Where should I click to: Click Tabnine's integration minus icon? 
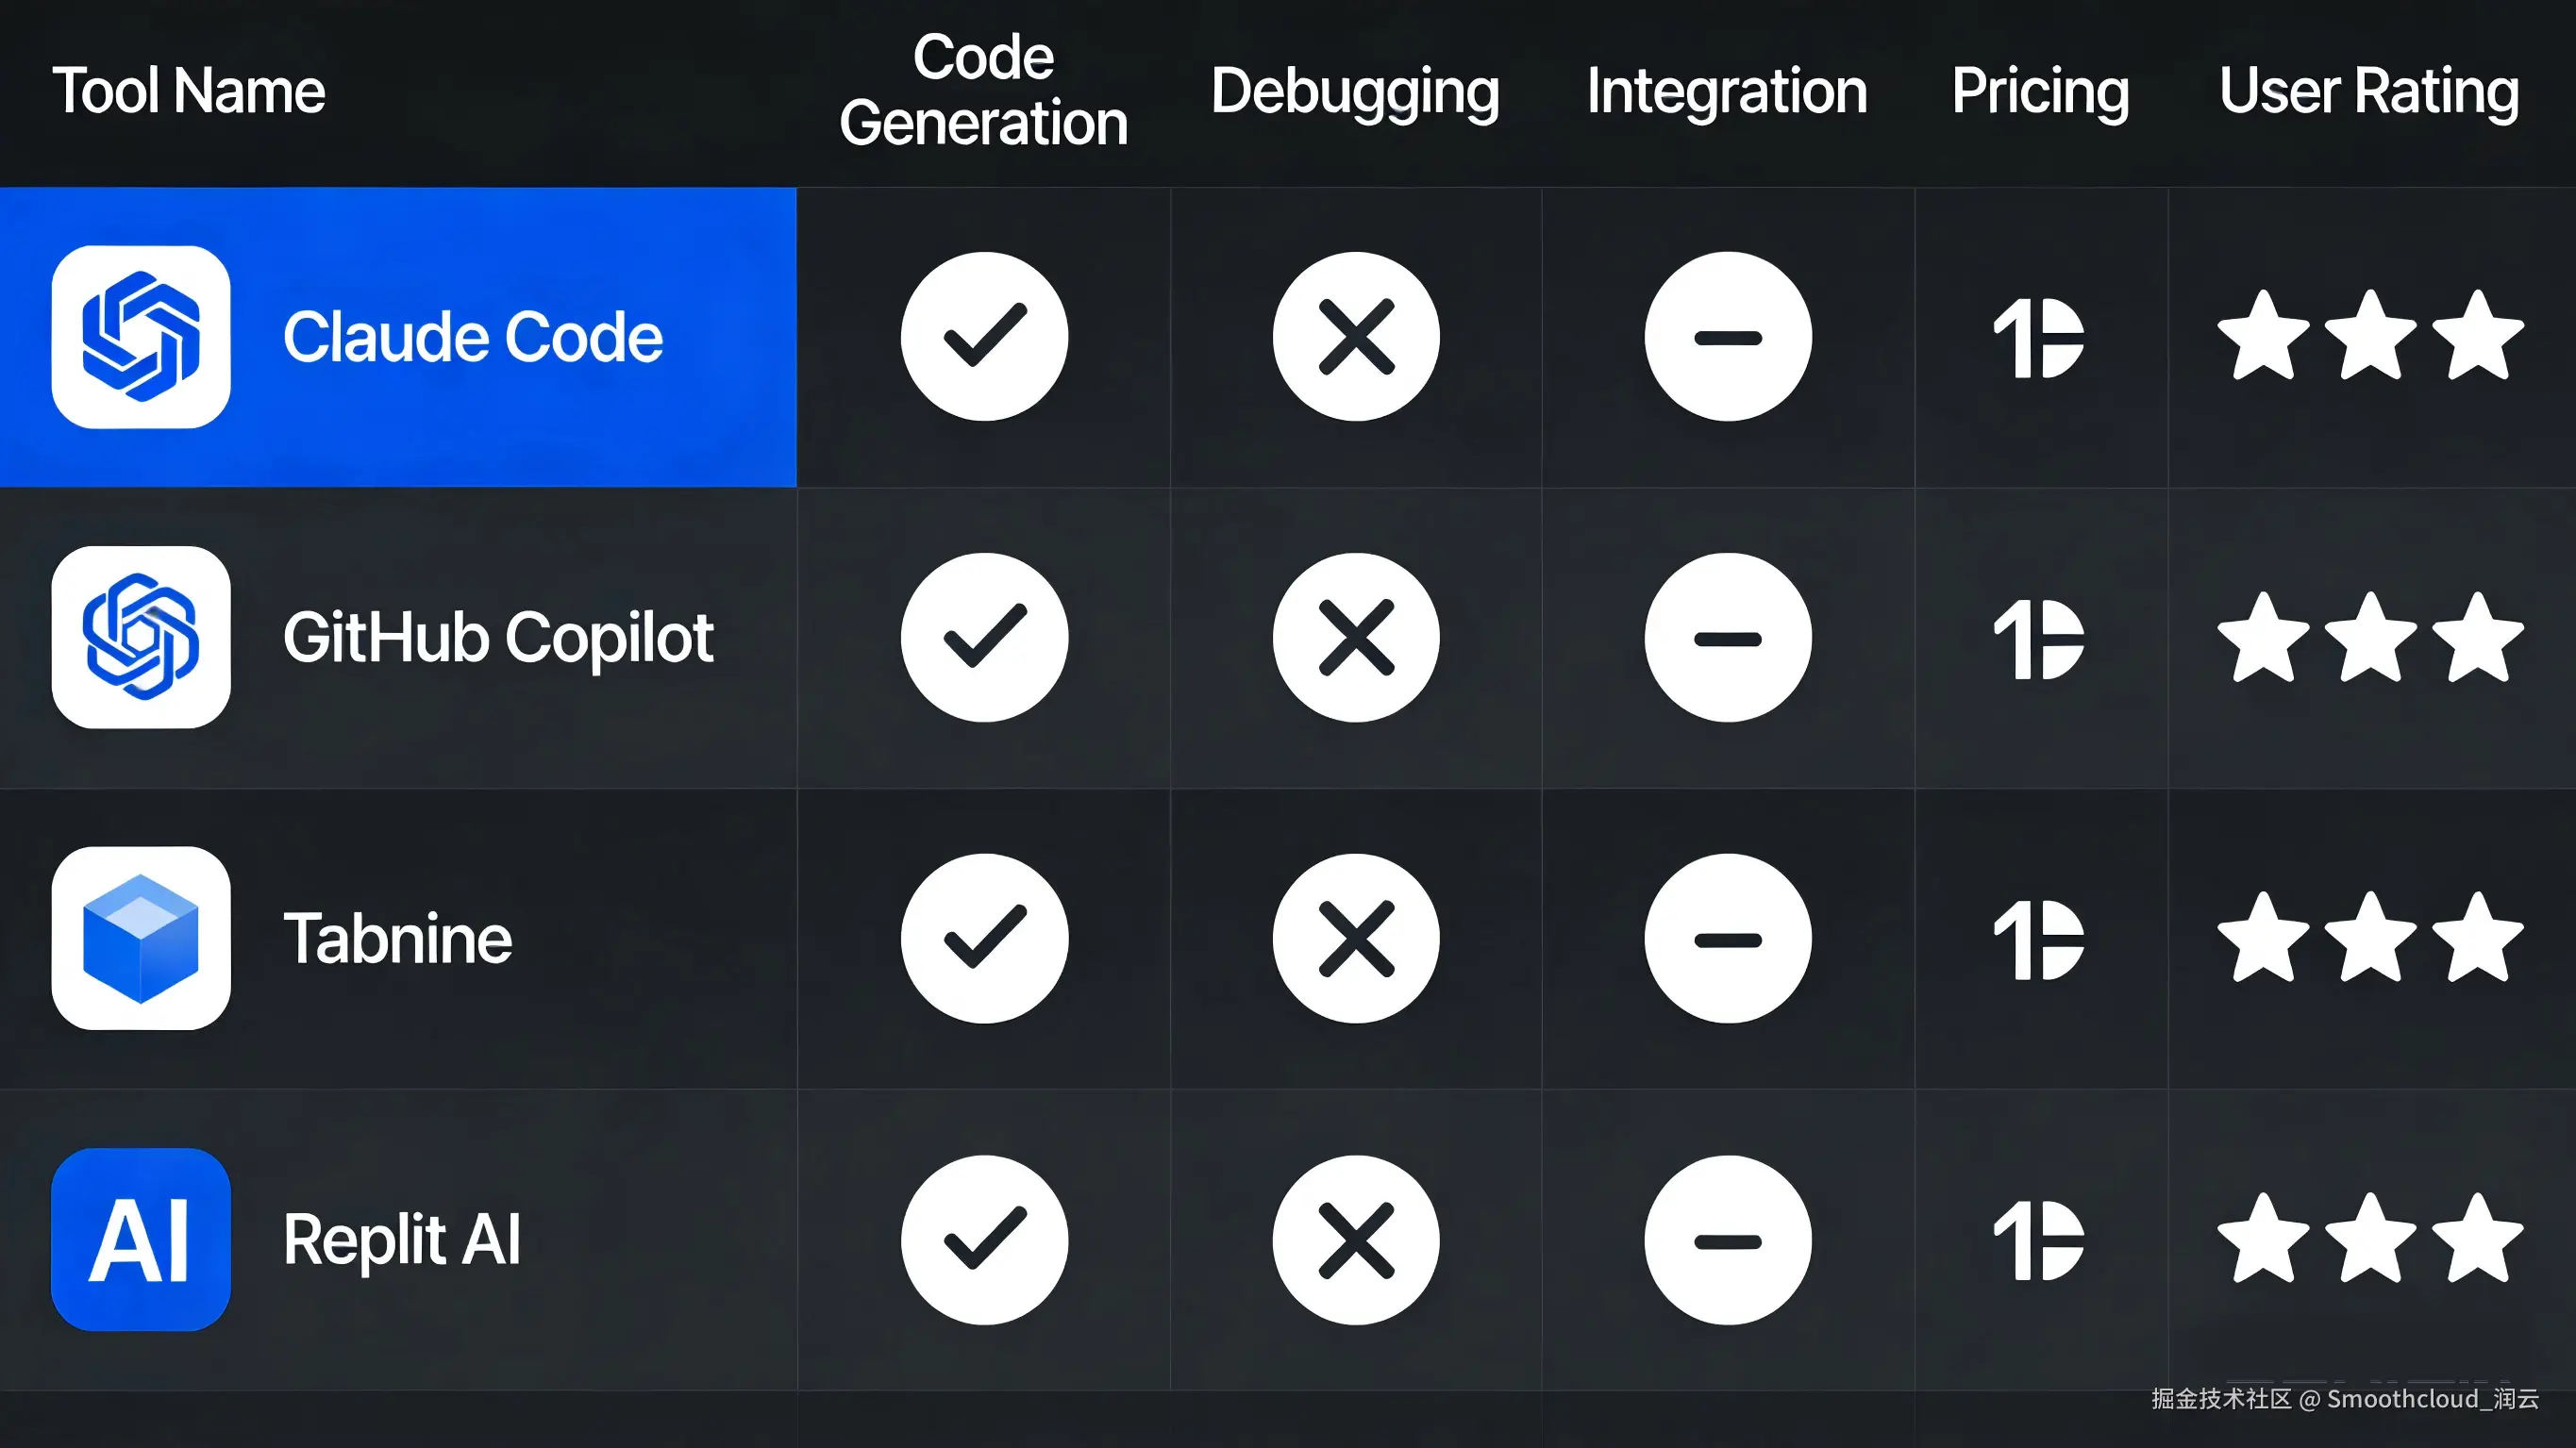click(1728, 938)
